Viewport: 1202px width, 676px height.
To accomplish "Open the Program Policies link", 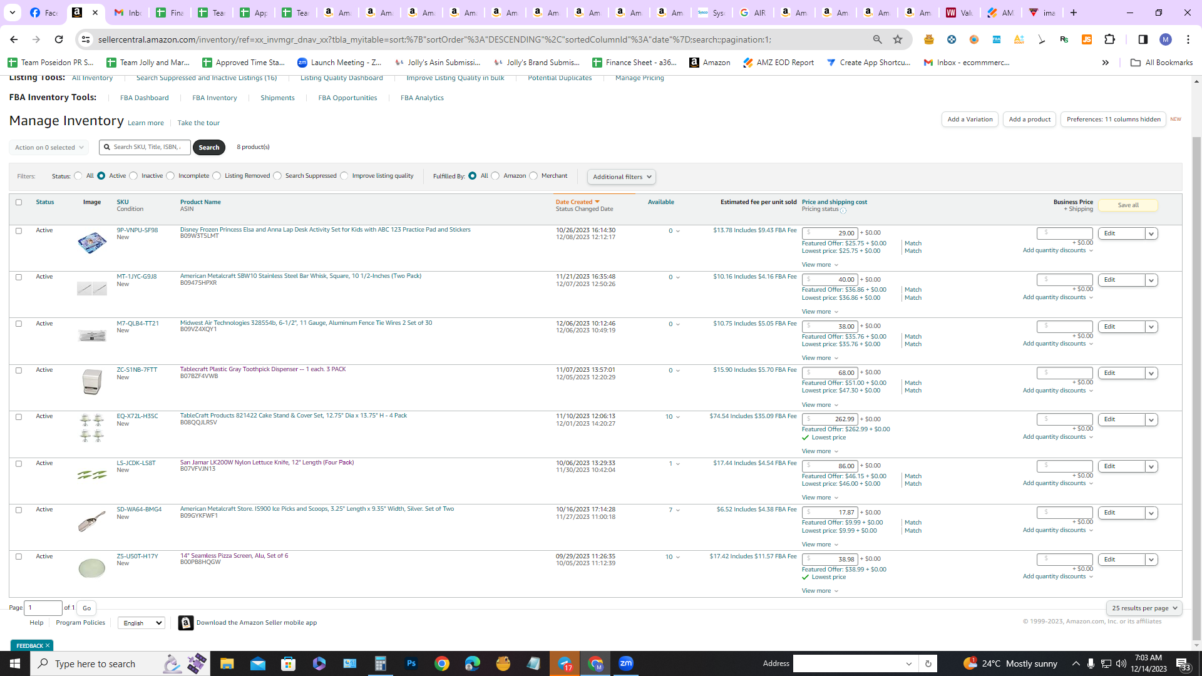I will click(81, 623).
